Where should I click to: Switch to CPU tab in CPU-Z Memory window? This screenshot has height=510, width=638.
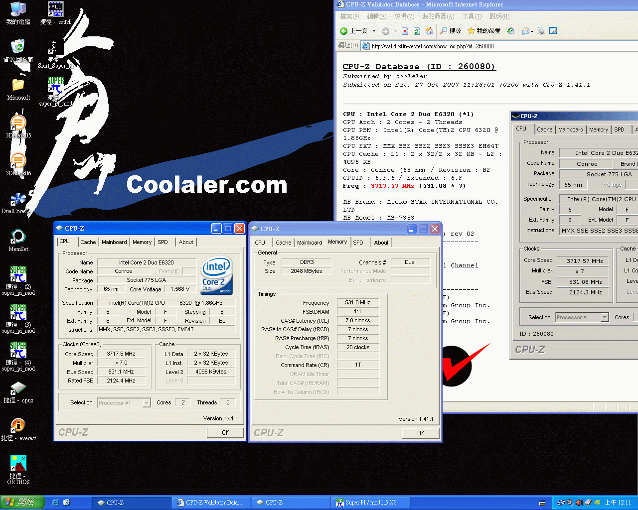(x=260, y=243)
